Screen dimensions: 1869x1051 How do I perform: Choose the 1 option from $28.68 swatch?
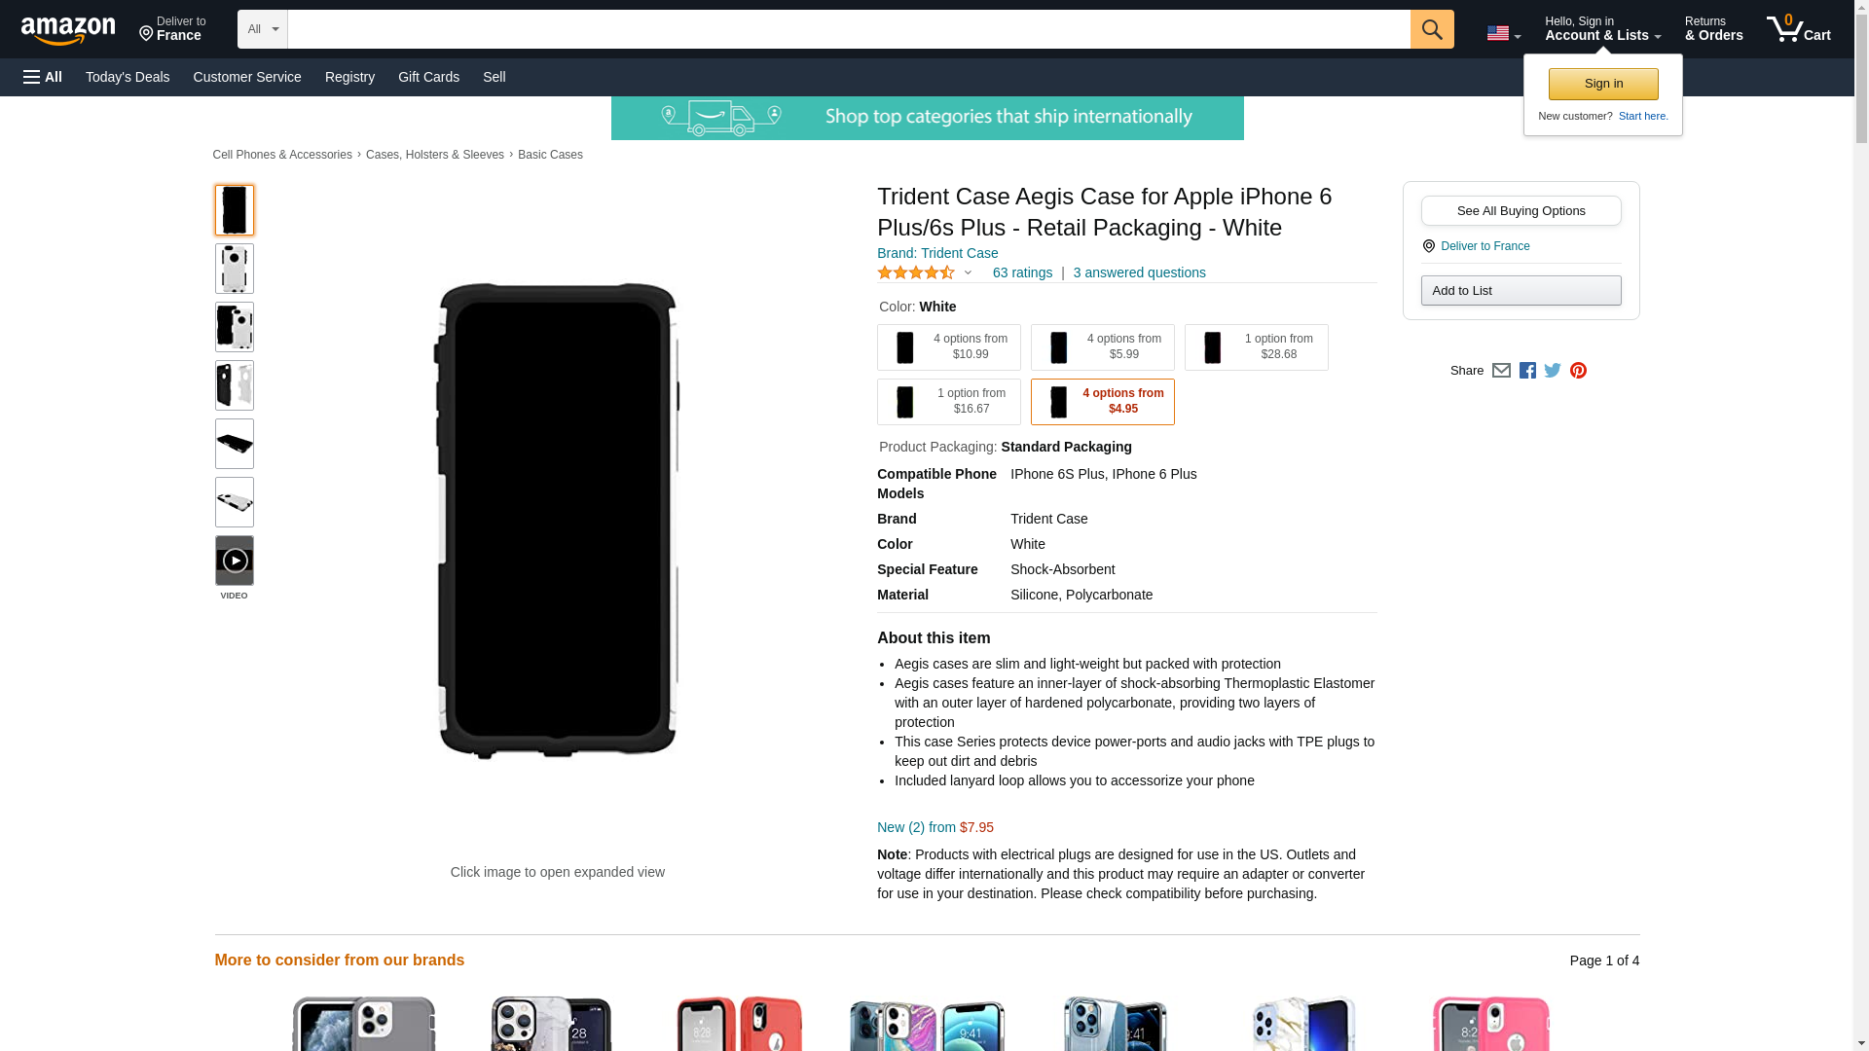(x=1256, y=347)
